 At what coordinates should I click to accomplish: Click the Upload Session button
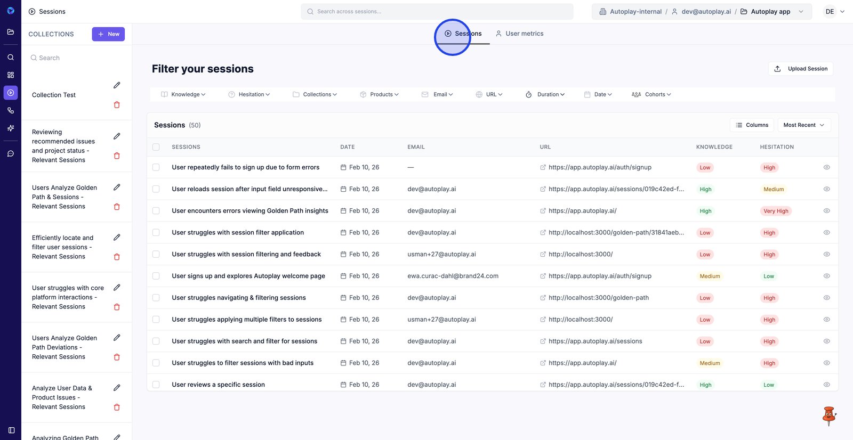pyautogui.click(x=801, y=69)
